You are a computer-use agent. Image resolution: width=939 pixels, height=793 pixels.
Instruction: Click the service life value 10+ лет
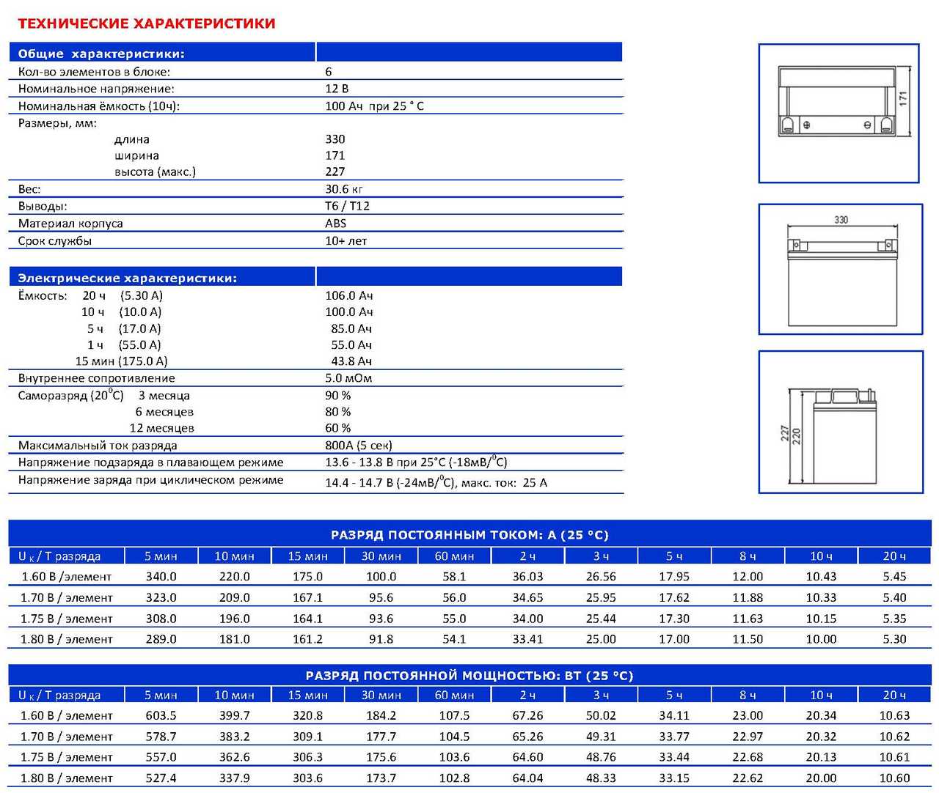coord(346,241)
